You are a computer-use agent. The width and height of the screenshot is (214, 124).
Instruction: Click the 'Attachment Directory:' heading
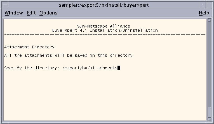click(x=30, y=47)
